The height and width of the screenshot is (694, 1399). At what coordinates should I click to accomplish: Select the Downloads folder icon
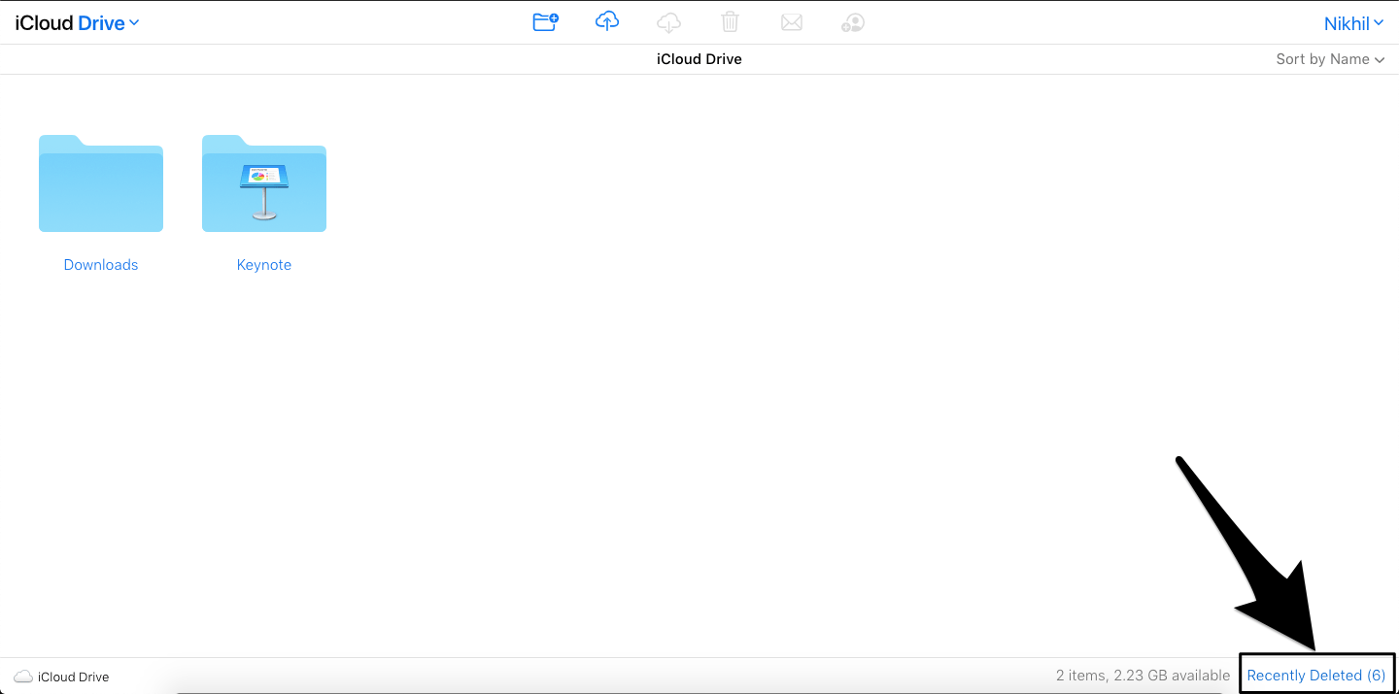coord(101,183)
